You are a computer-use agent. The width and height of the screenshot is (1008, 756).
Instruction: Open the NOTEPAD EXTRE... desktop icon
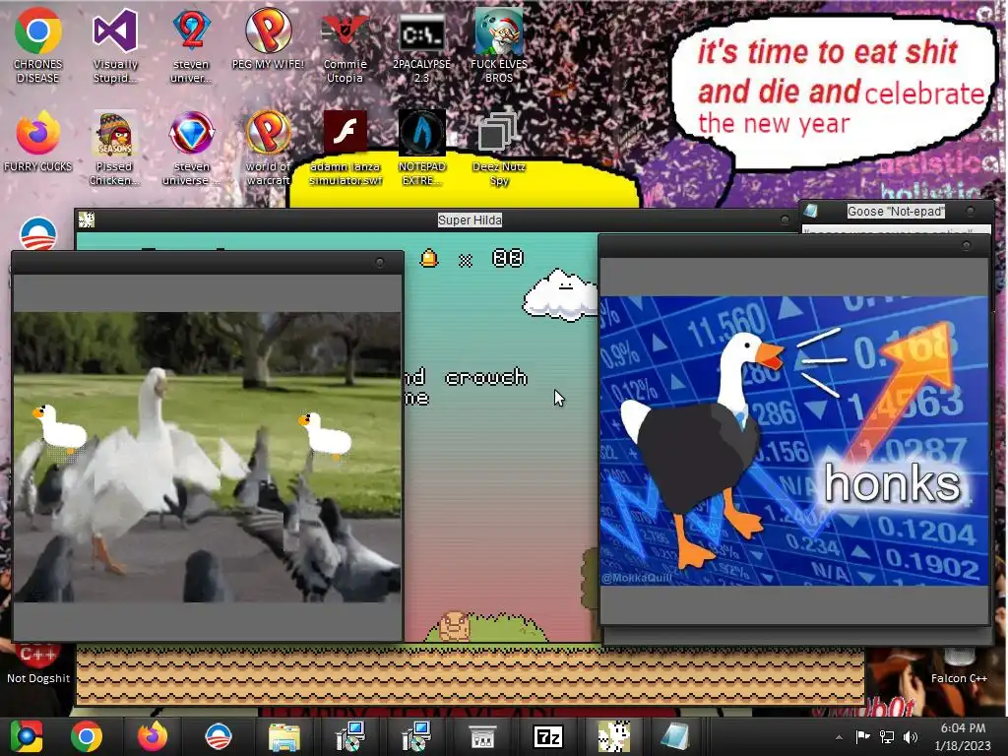421,148
